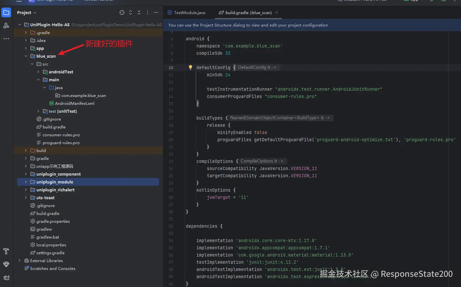
Task: Select Scratches and Consoles node
Action: pos(50,268)
